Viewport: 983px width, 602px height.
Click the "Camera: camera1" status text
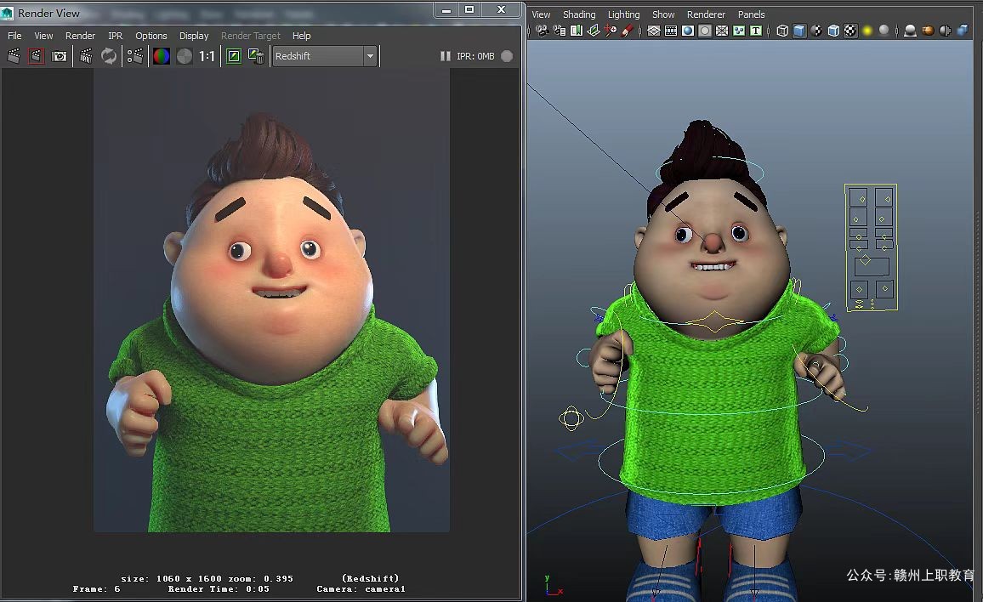[361, 589]
